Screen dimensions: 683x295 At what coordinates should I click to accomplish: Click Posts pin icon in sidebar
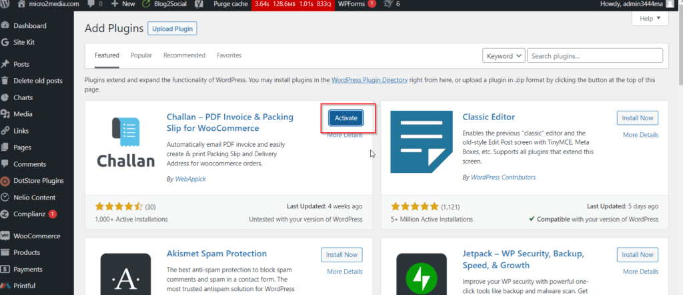coord(5,64)
